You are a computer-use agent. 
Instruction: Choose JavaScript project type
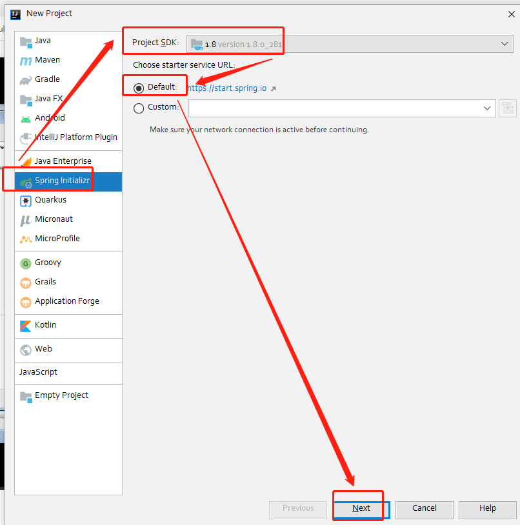68,372
